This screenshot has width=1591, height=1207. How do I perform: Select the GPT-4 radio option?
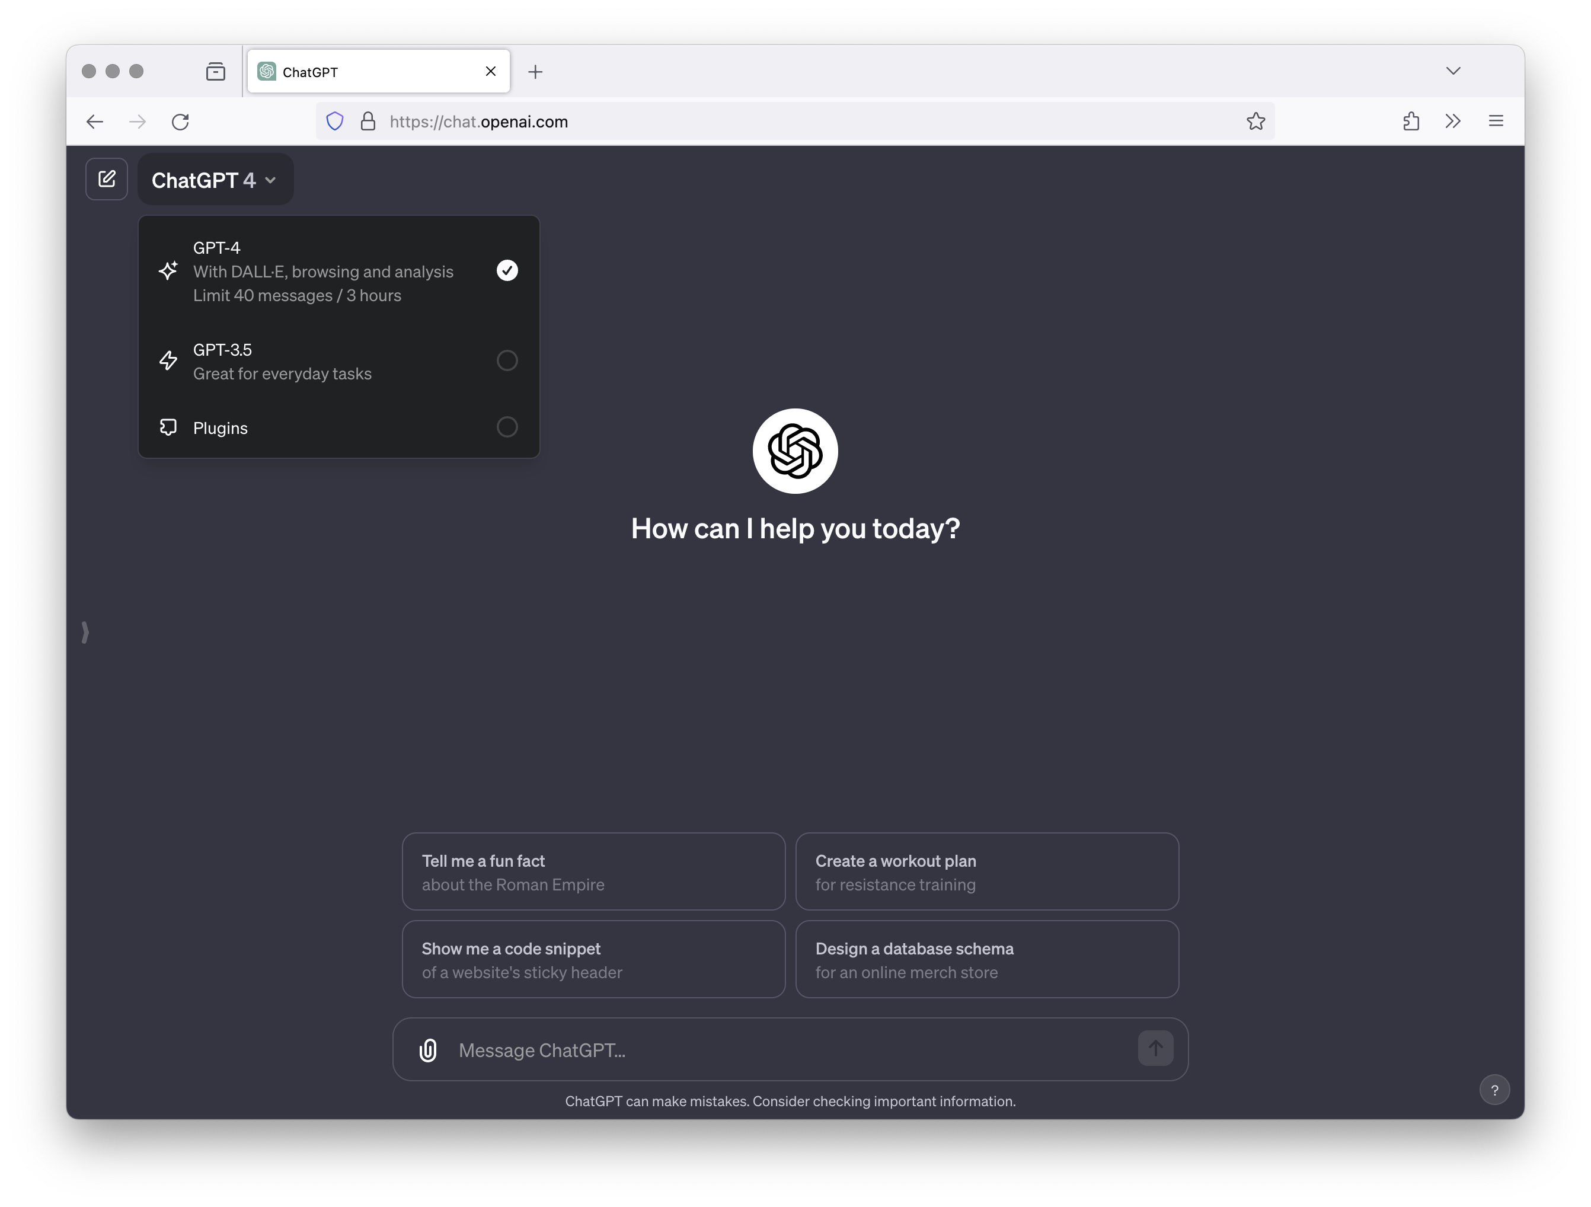click(507, 270)
